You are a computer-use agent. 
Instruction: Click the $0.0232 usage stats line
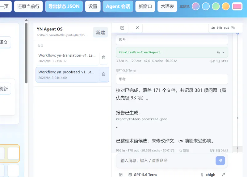(146, 61)
